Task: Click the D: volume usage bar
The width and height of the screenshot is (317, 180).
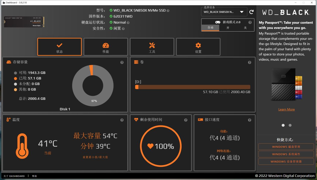Action: pos(192,87)
